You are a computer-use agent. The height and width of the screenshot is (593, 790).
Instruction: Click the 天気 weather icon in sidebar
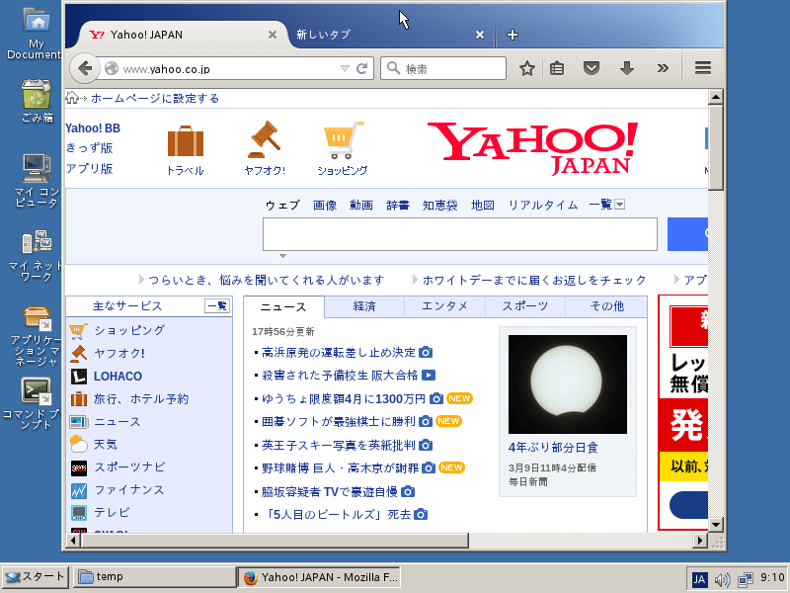pos(79,444)
